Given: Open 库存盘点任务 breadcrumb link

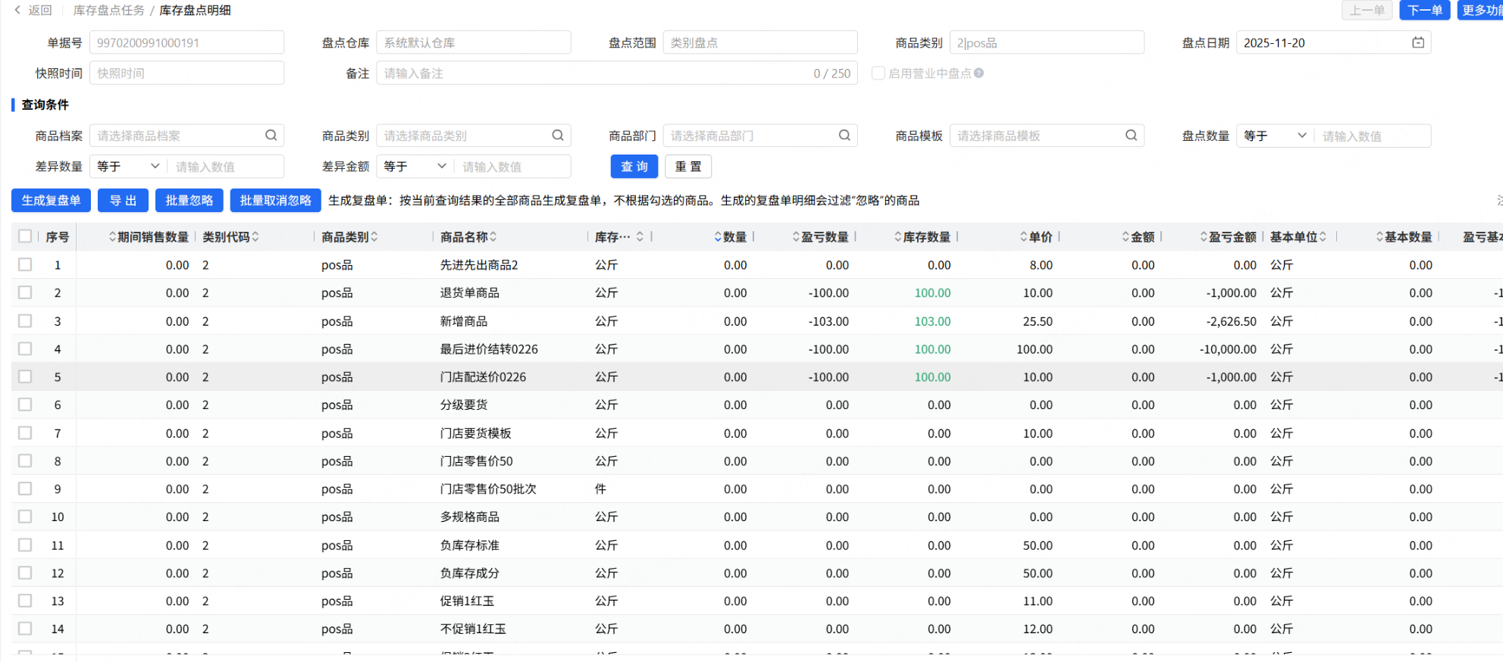Looking at the screenshot, I should 108,11.
